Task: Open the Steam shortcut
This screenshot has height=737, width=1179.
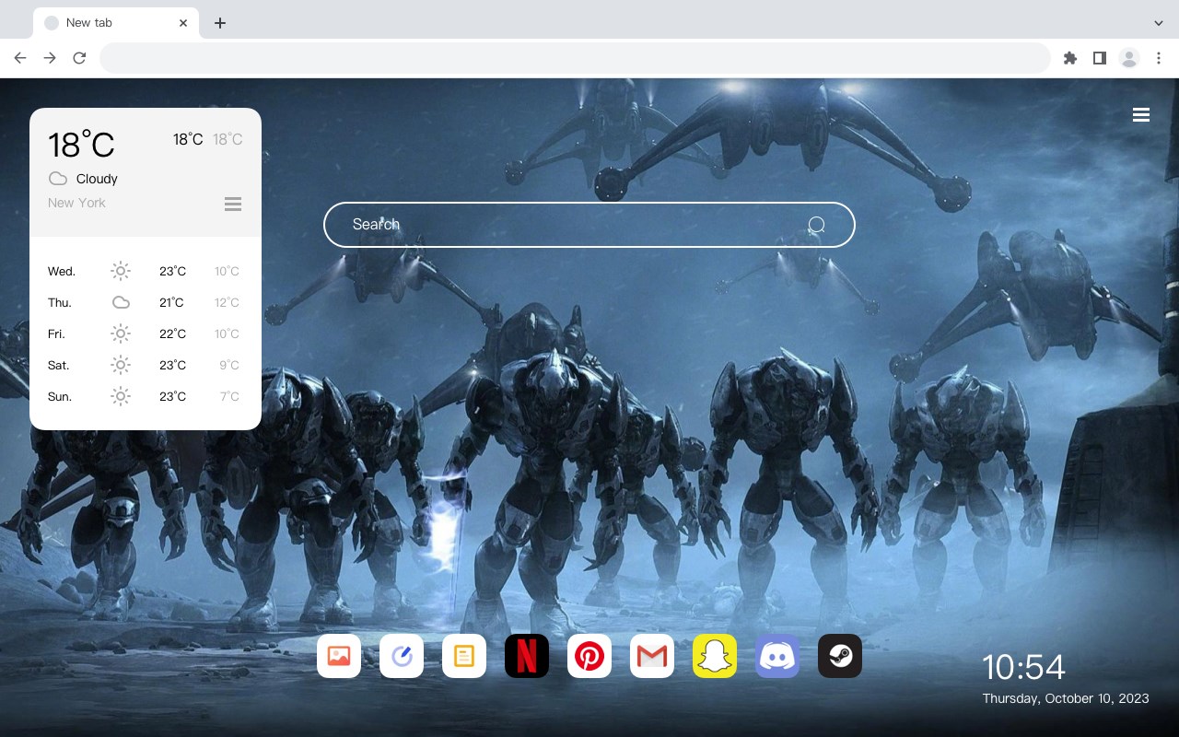Action: pyautogui.click(x=840, y=656)
